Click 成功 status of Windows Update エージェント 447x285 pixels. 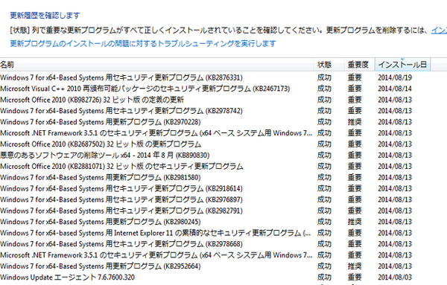coord(324,278)
